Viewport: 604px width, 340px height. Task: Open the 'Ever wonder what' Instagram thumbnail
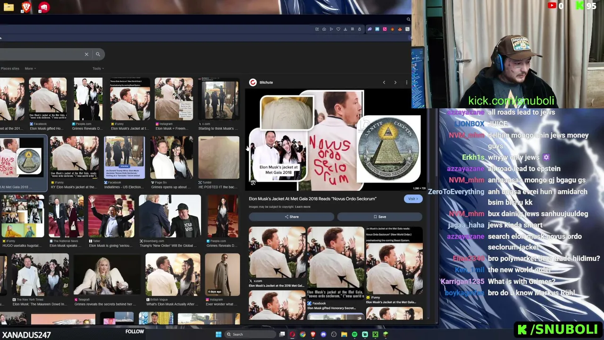[x=223, y=275]
